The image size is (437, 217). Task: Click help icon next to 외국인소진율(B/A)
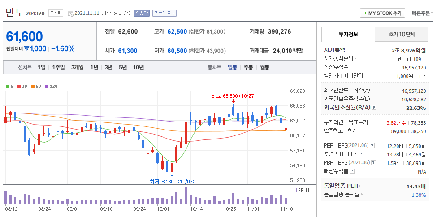pos(374,108)
